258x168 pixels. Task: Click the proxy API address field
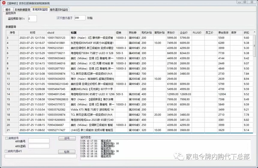pyautogui.click(x=40, y=156)
